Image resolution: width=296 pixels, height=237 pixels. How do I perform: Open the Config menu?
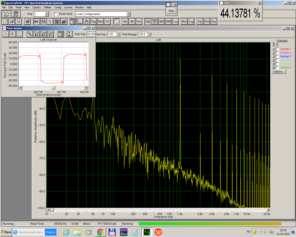pyautogui.click(x=58, y=7)
